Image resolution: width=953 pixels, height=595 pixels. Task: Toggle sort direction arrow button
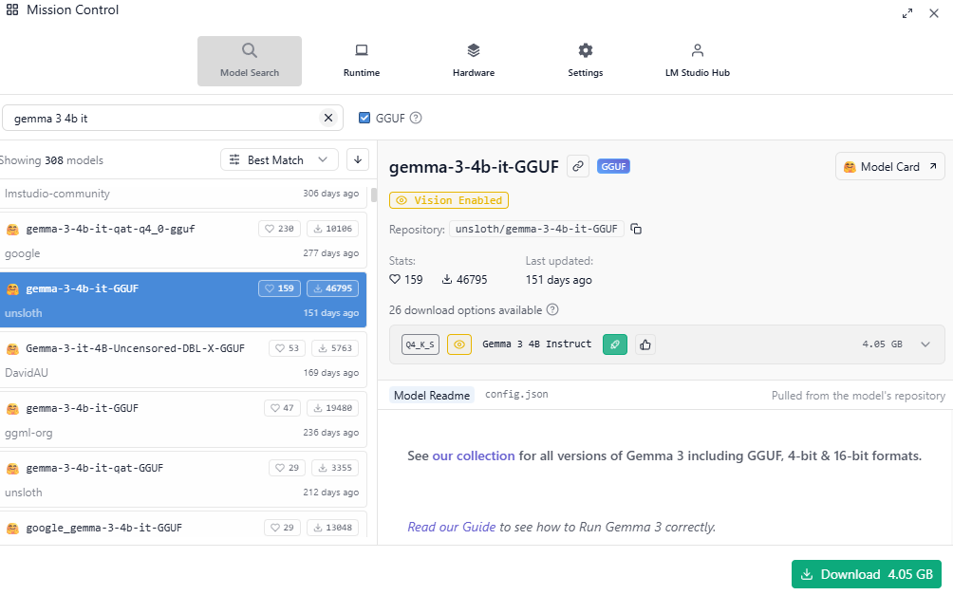[x=358, y=159]
